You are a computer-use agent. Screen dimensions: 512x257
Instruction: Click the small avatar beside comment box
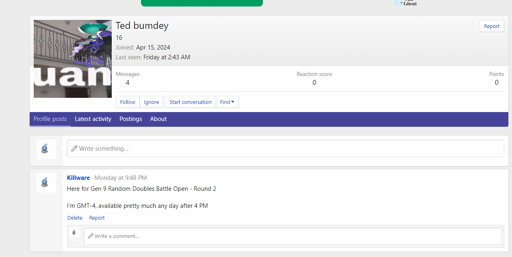[x=74, y=233]
